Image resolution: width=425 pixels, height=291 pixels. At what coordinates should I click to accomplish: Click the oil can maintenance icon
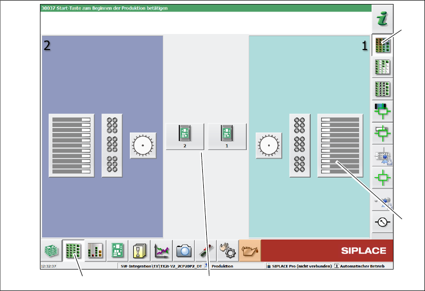pyautogui.click(x=250, y=250)
